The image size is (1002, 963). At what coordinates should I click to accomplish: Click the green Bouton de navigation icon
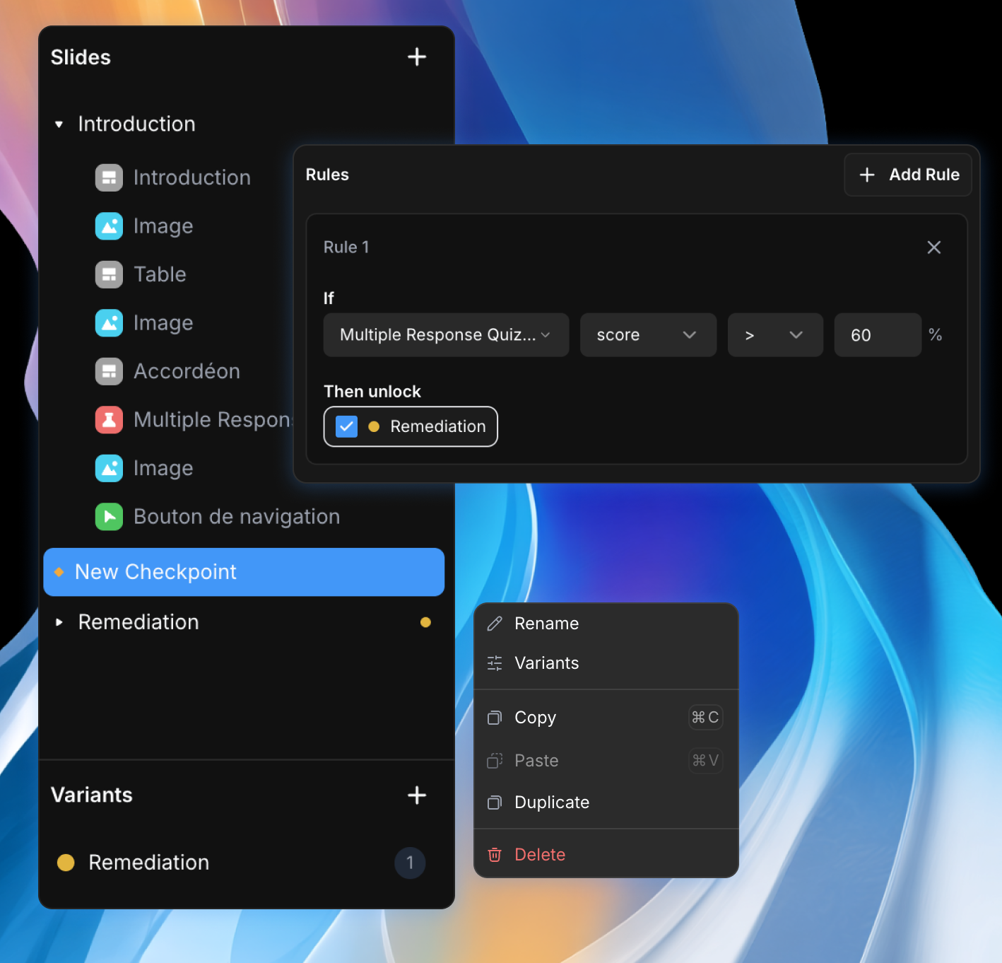[x=109, y=517]
